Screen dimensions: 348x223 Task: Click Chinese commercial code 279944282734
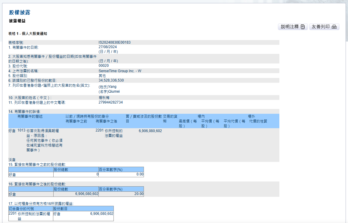[110, 102]
